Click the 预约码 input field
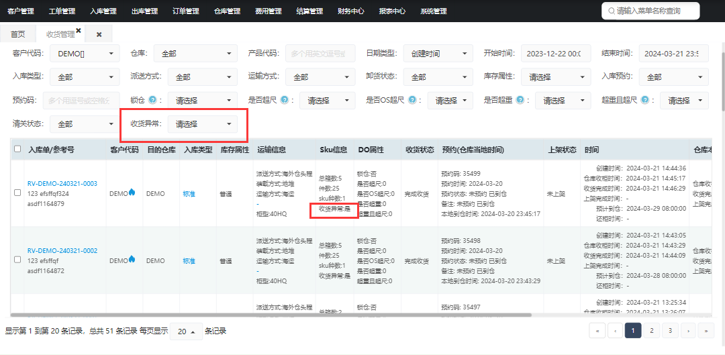The image size is (725, 355). 81,100
